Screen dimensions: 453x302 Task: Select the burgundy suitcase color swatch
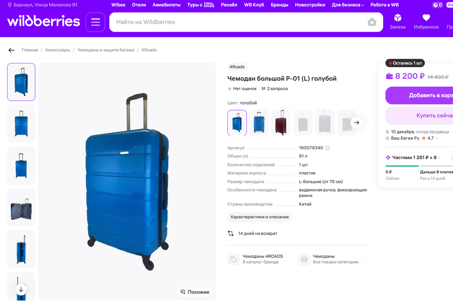pos(280,123)
